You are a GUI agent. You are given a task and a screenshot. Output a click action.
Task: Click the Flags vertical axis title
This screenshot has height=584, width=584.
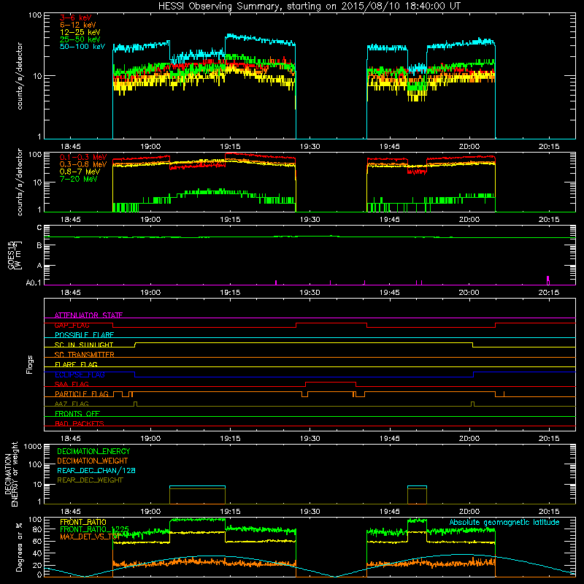30,364
